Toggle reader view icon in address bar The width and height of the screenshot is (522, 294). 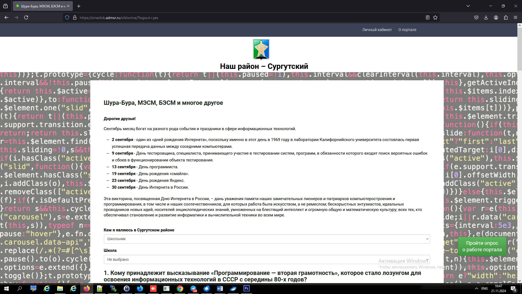427,17
